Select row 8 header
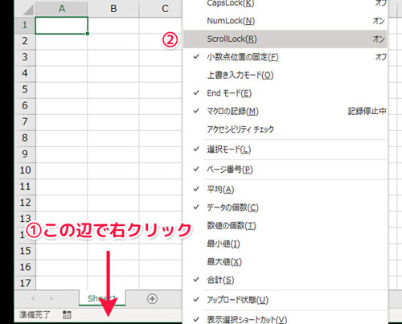The image size is (402, 324). [25, 137]
